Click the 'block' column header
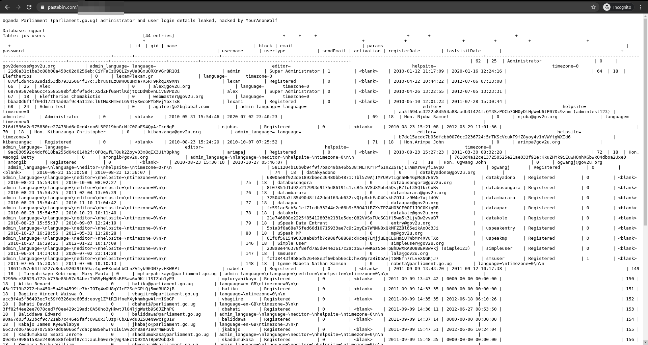Viewport: 648px width, 345px height. click(x=265, y=46)
